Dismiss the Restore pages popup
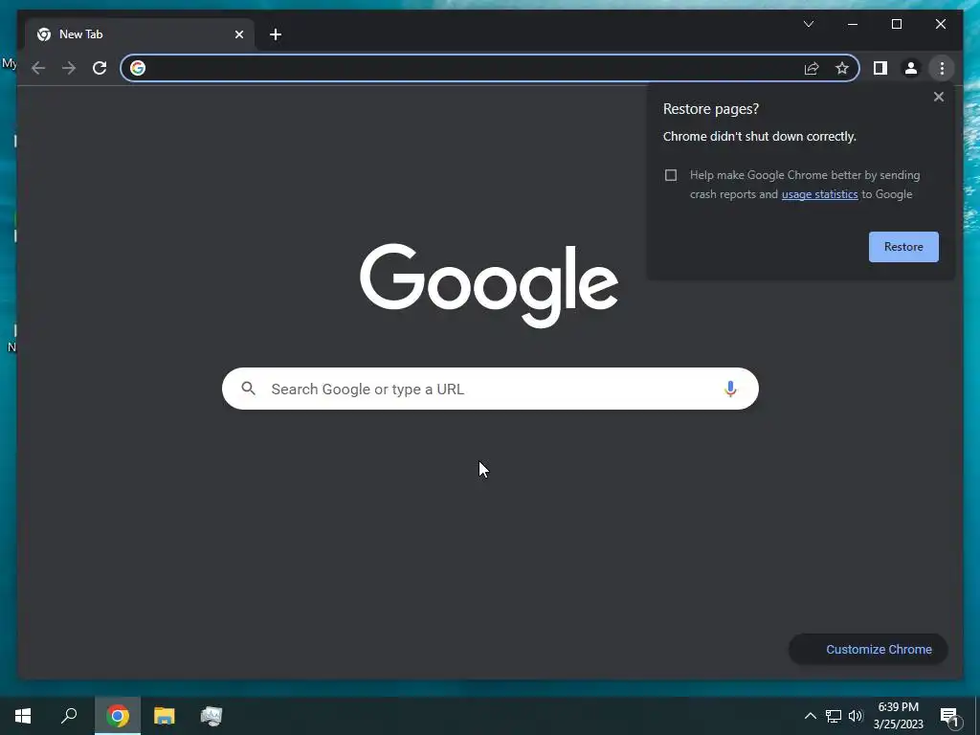980x735 pixels. (x=938, y=97)
